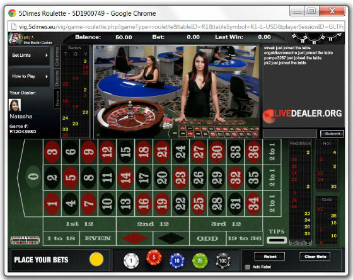The height and width of the screenshot is (280, 353).
Task: Place a chip on red 23
Action: tap(180, 178)
